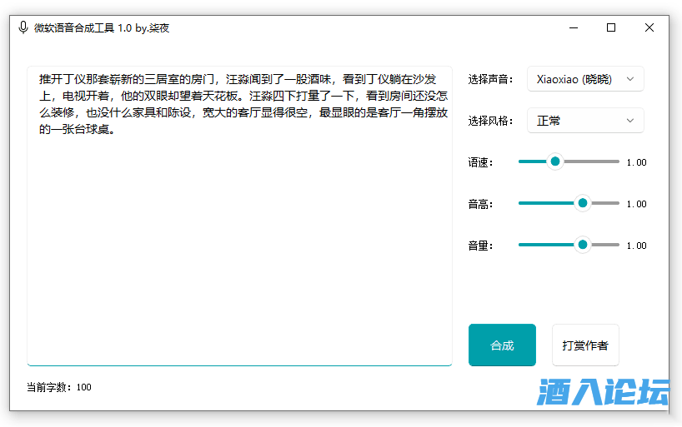Viewport: 682px width, 427px height.
Task: Click inside the text input area
Action: [x=239, y=216]
